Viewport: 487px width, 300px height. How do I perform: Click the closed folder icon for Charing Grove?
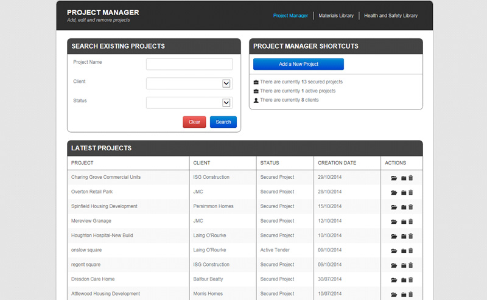click(404, 178)
